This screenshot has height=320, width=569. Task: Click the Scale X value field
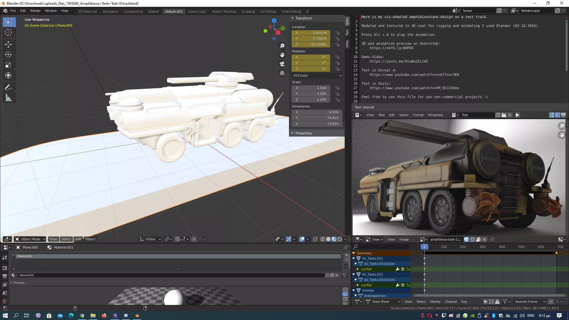(311, 88)
